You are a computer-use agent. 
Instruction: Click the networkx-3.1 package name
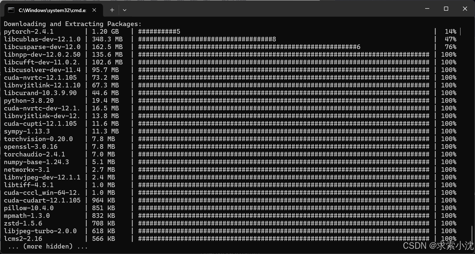click(27, 170)
